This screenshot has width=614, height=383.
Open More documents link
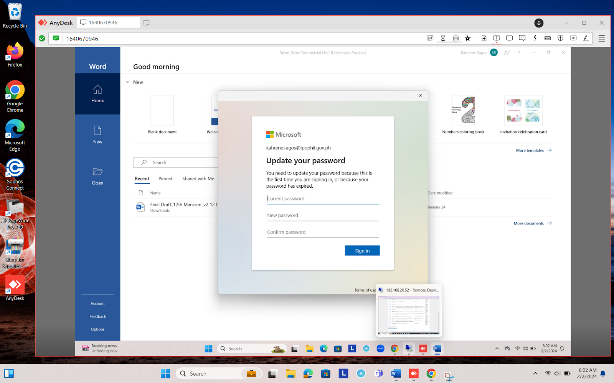pos(533,223)
